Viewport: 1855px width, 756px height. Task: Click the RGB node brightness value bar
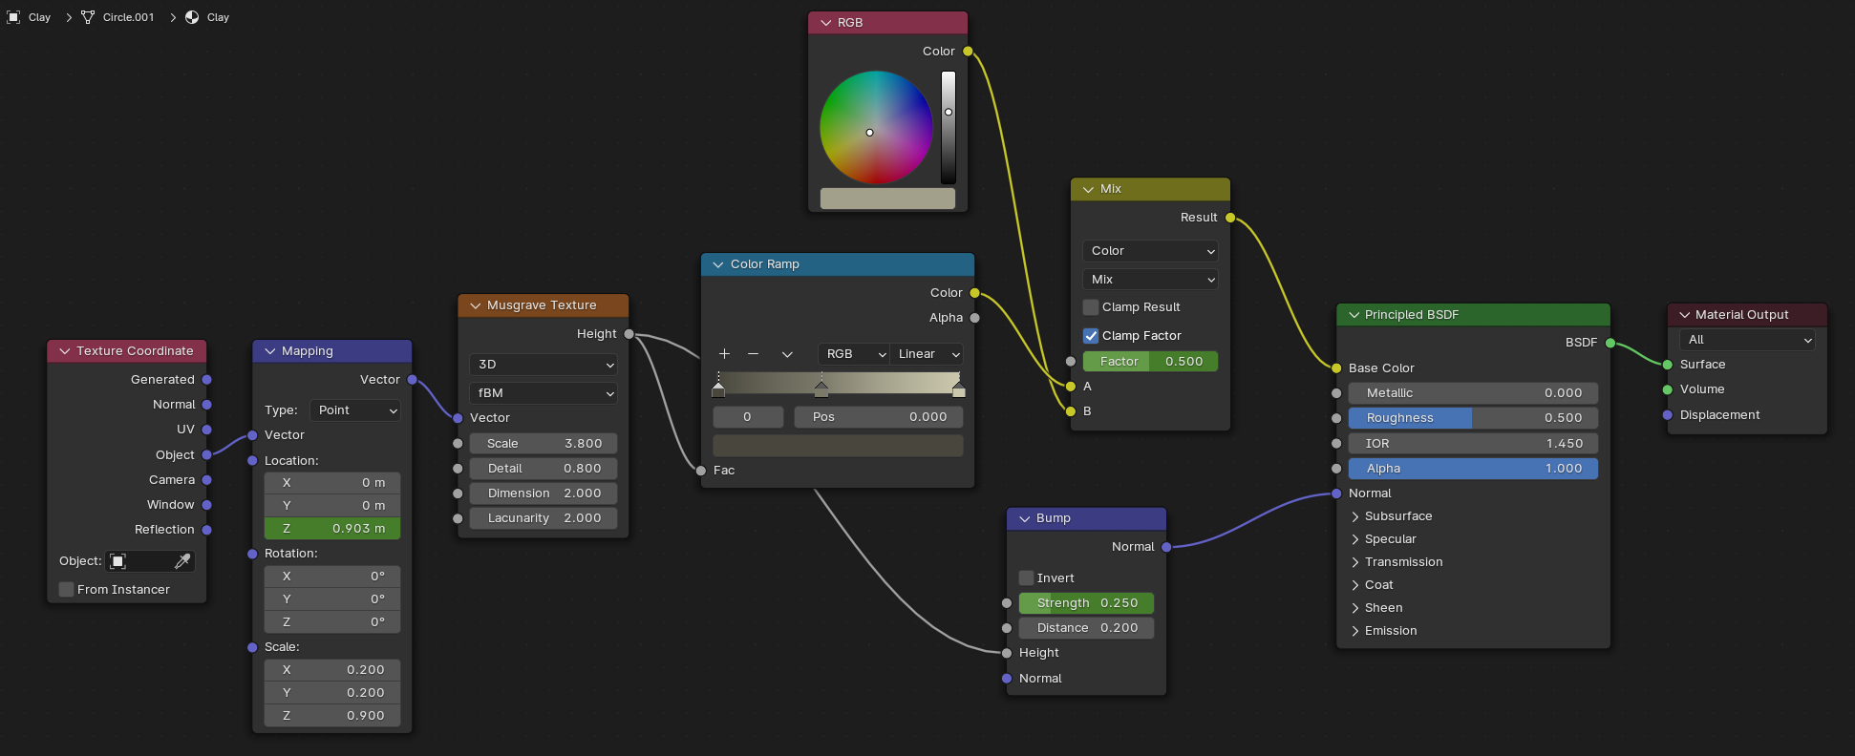coord(949,127)
